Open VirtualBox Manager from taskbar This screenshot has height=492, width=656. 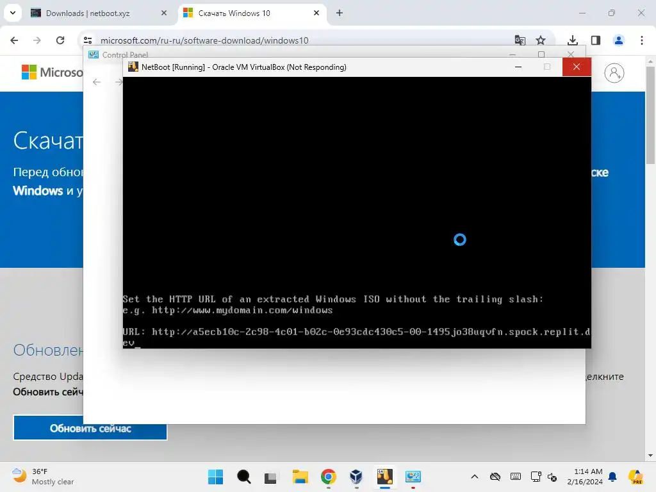click(x=356, y=477)
